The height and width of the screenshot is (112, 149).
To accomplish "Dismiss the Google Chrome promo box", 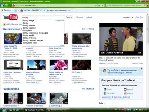I will pyautogui.click(x=141, y=68).
